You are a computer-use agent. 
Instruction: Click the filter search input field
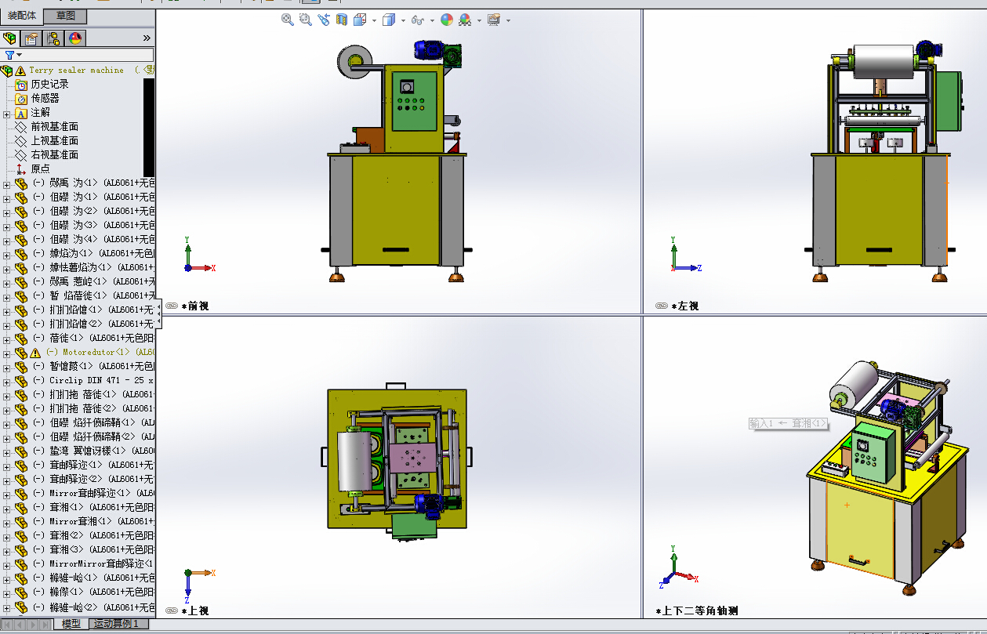[86, 55]
